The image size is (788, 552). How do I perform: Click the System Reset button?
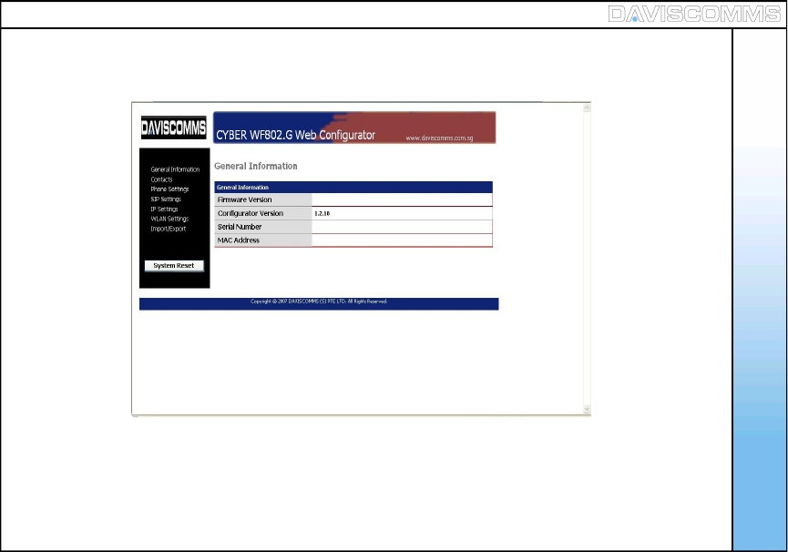pos(174,266)
